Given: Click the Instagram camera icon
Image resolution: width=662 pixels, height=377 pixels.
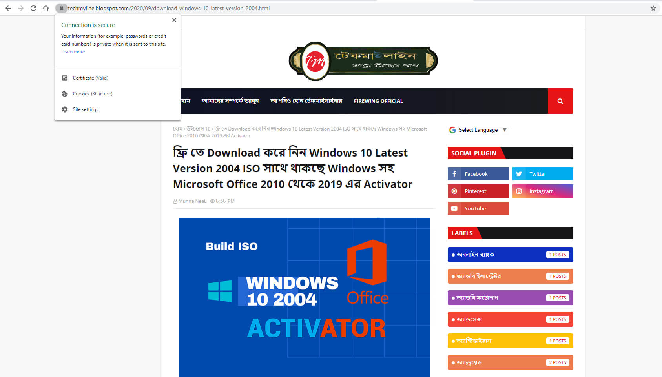Looking at the screenshot, I should click(x=519, y=191).
